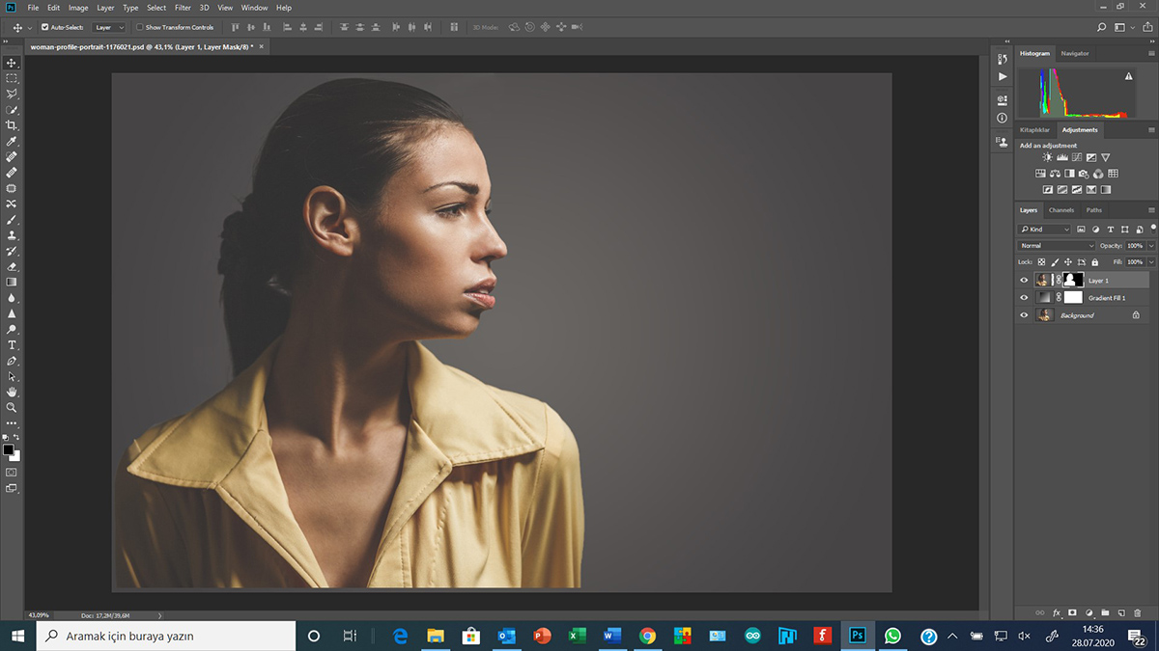Pick the Horizontal Type tool

pyautogui.click(x=12, y=344)
